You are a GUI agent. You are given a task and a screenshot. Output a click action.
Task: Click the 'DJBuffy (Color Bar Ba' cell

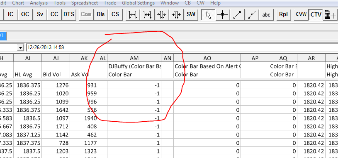(134, 66)
